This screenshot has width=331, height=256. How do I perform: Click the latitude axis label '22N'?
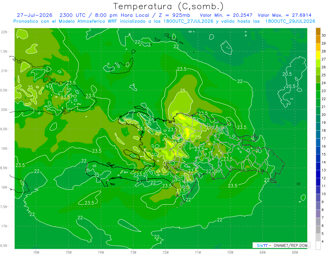click(5, 32)
